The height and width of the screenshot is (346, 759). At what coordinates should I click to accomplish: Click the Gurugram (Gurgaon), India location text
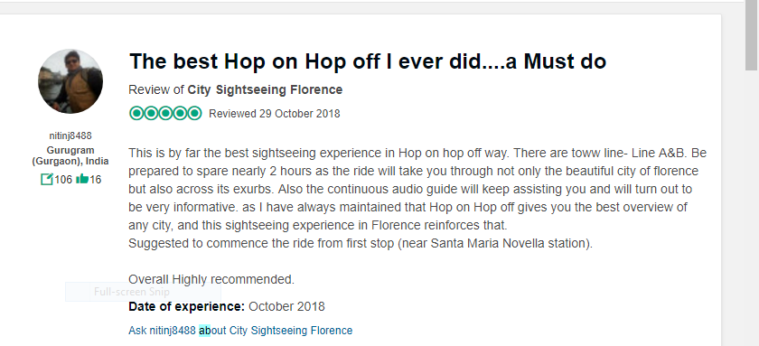[x=70, y=155]
